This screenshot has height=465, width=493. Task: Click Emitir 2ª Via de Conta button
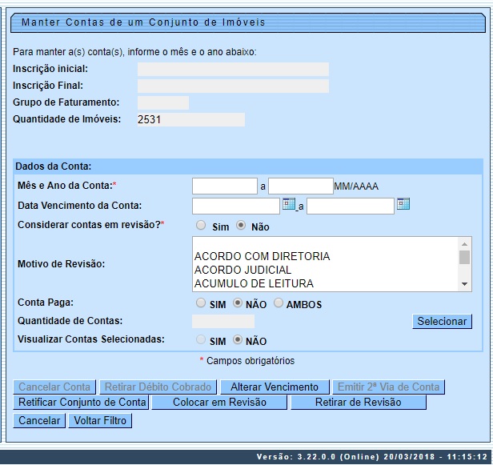coord(388,387)
